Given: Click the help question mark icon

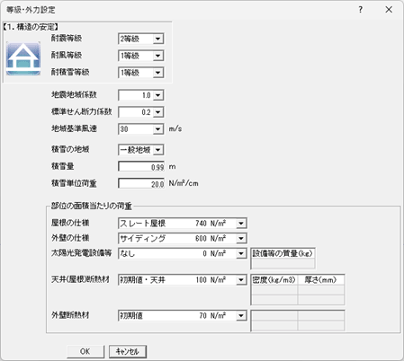Looking at the screenshot, I should coord(360,10).
